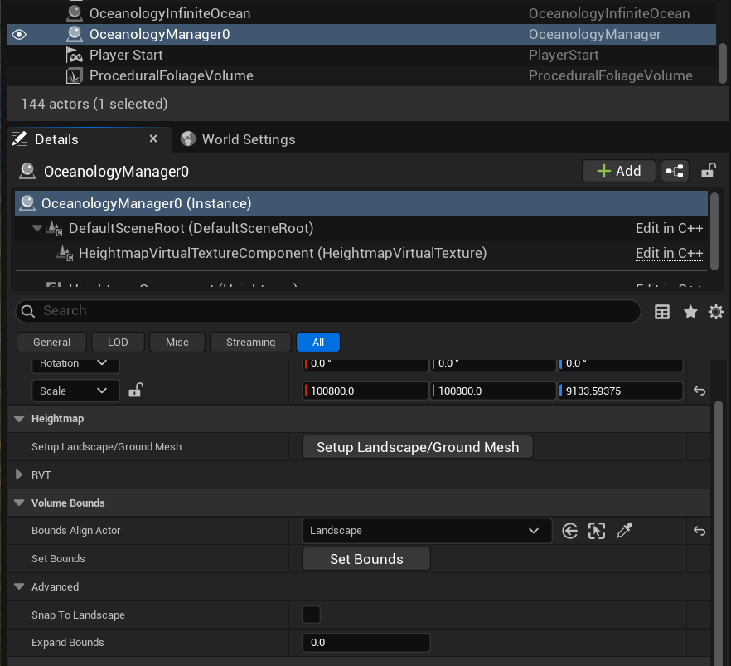Open the Details panel settings gear
This screenshot has width=731, height=666.
click(x=716, y=312)
